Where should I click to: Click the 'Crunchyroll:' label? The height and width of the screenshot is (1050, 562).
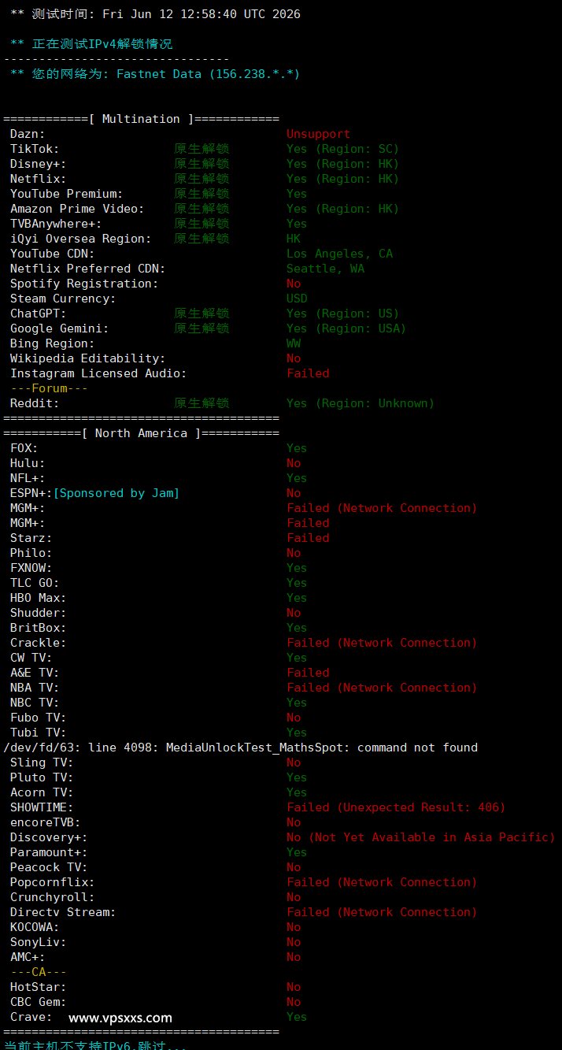pyautogui.click(x=52, y=897)
